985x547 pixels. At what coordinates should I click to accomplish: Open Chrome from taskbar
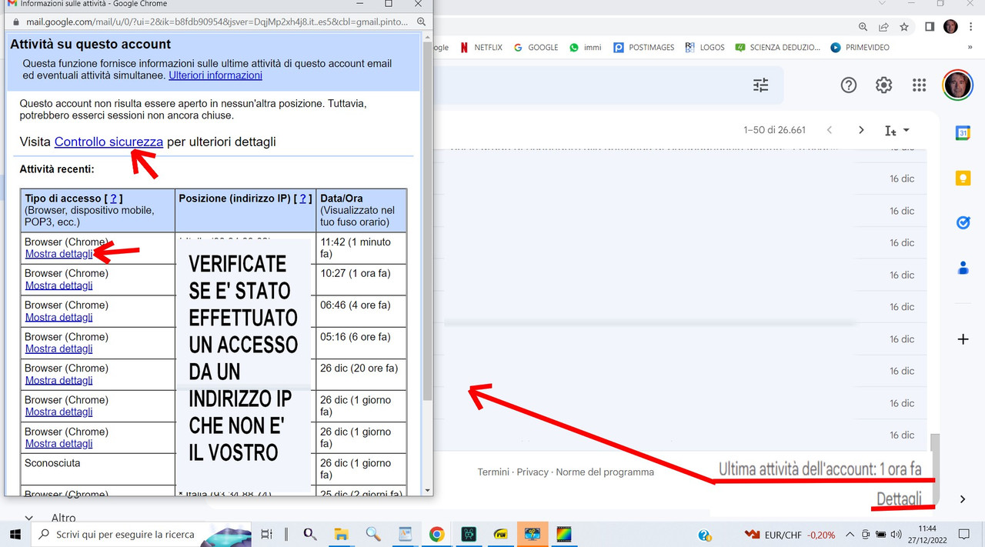pyautogui.click(x=436, y=534)
